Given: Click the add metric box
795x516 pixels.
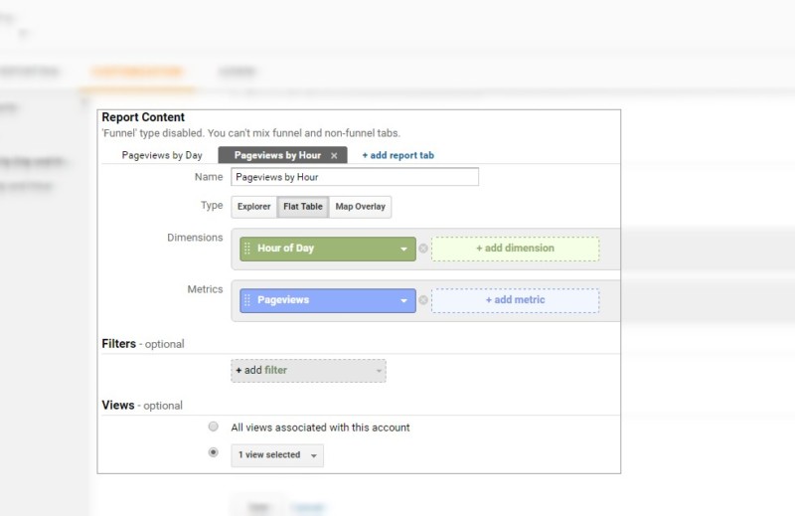Looking at the screenshot, I should [x=515, y=300].
